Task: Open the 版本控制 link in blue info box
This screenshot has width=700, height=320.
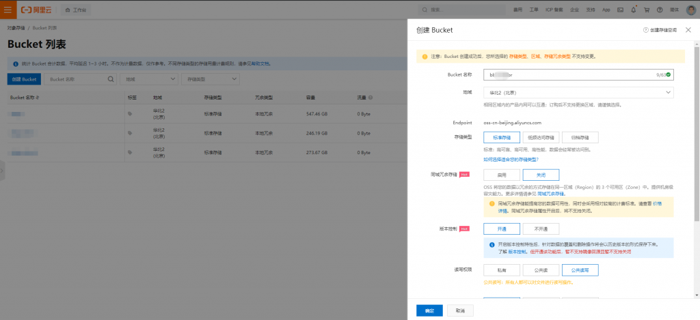Action: pos(517,252)
